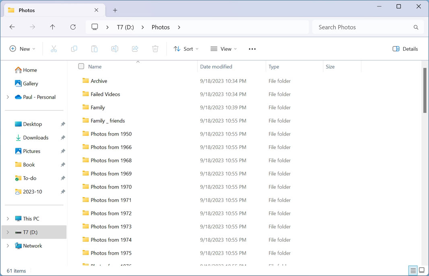Click the New button in toolbar
Image resolution: width=429 pixels, height=276 pixels.
[x=23, y=49]
